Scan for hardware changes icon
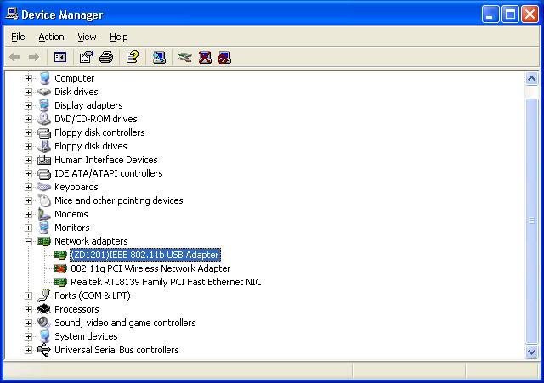 (x=159, y=57)
